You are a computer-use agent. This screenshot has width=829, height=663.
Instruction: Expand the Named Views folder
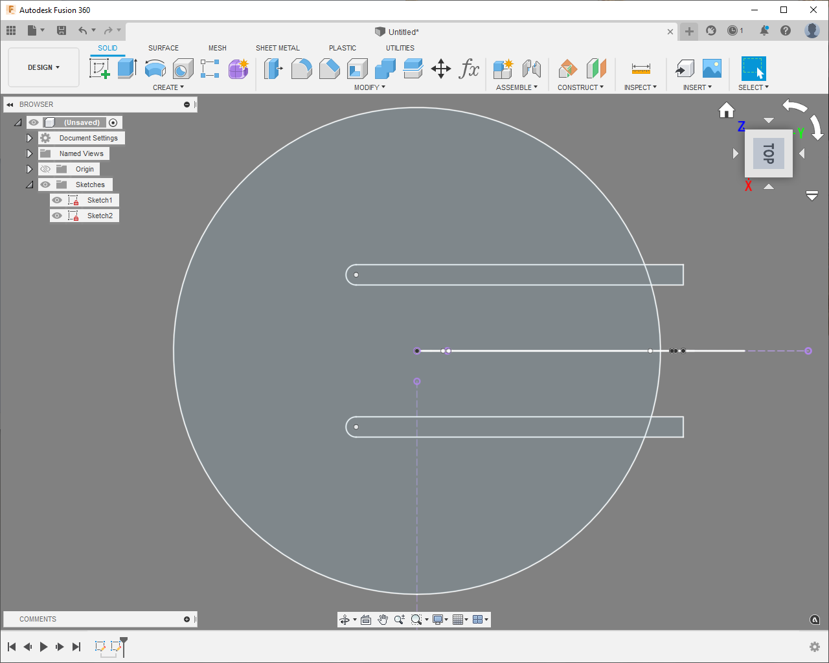point(29,153)
